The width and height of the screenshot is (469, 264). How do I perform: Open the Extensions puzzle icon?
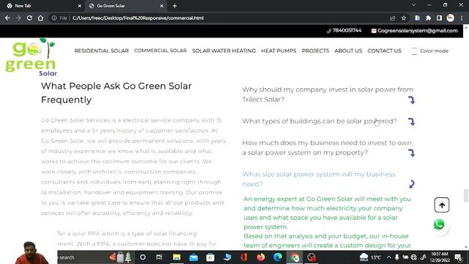(x=428, y=18)
